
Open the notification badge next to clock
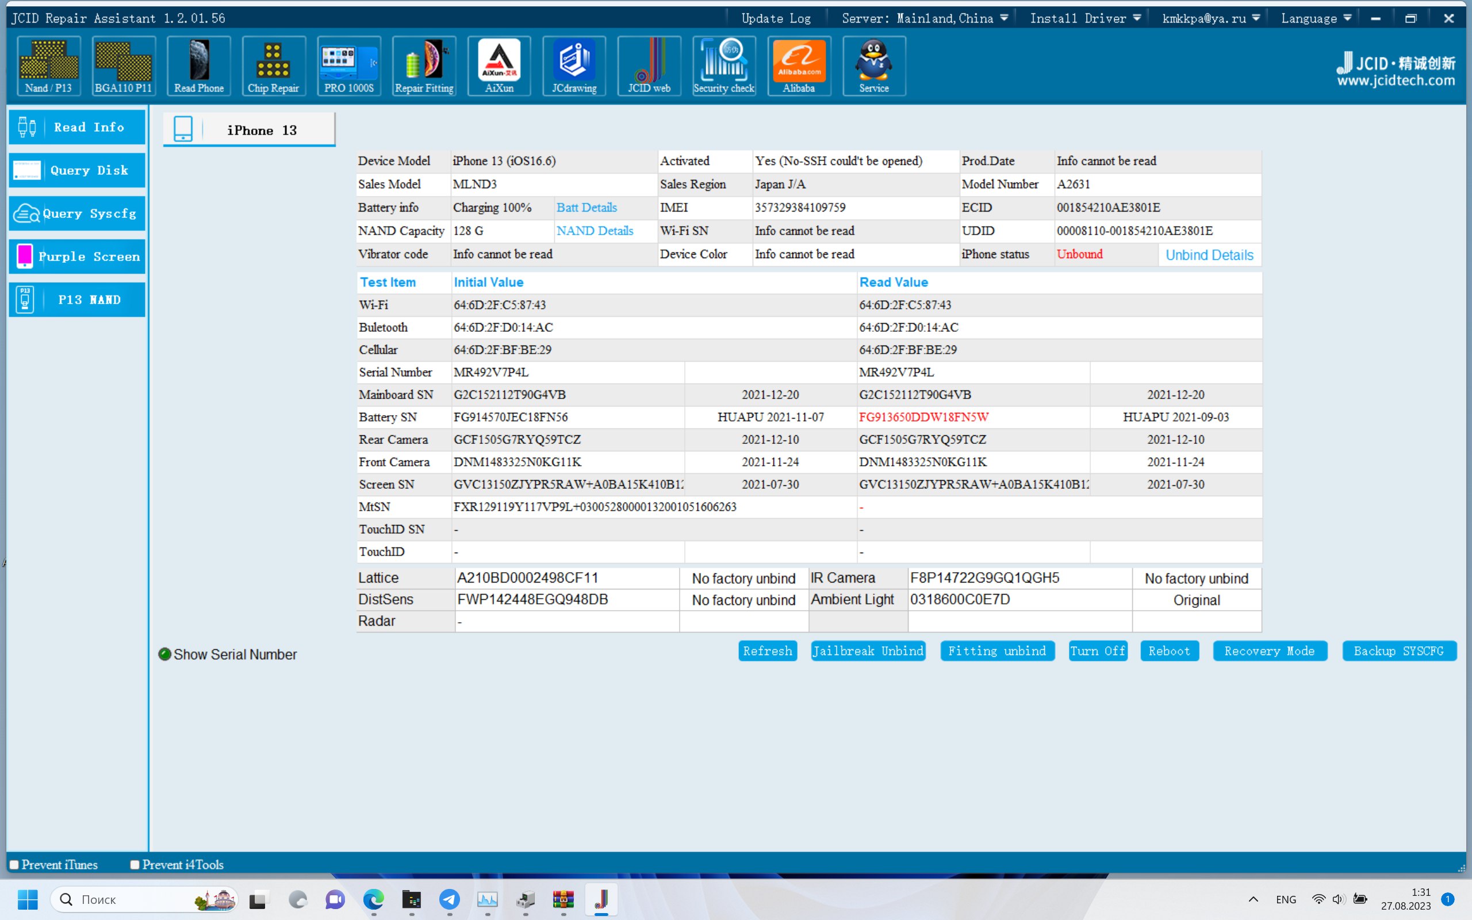click(x=1448, y=899)
